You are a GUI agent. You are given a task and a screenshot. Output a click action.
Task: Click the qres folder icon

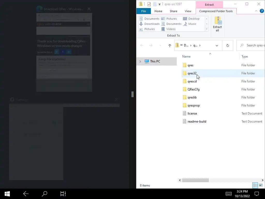coord(185,65)
